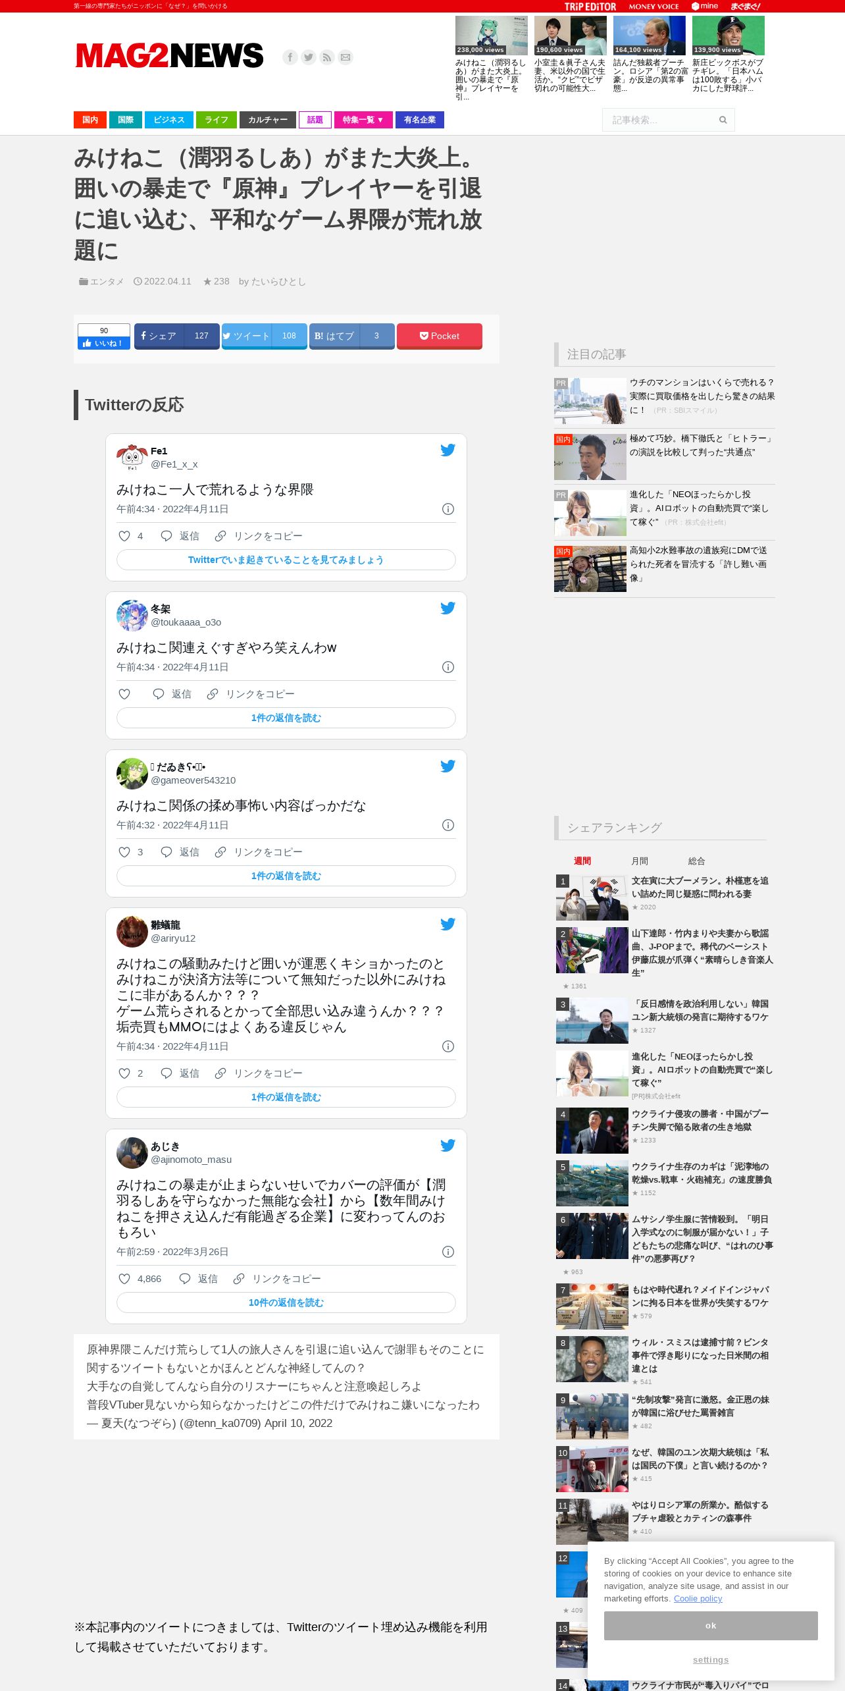Copy the link of the あじき tweet
Image resolution: width=845 pixels, height=1691 pixels.
coord(277,1279)
